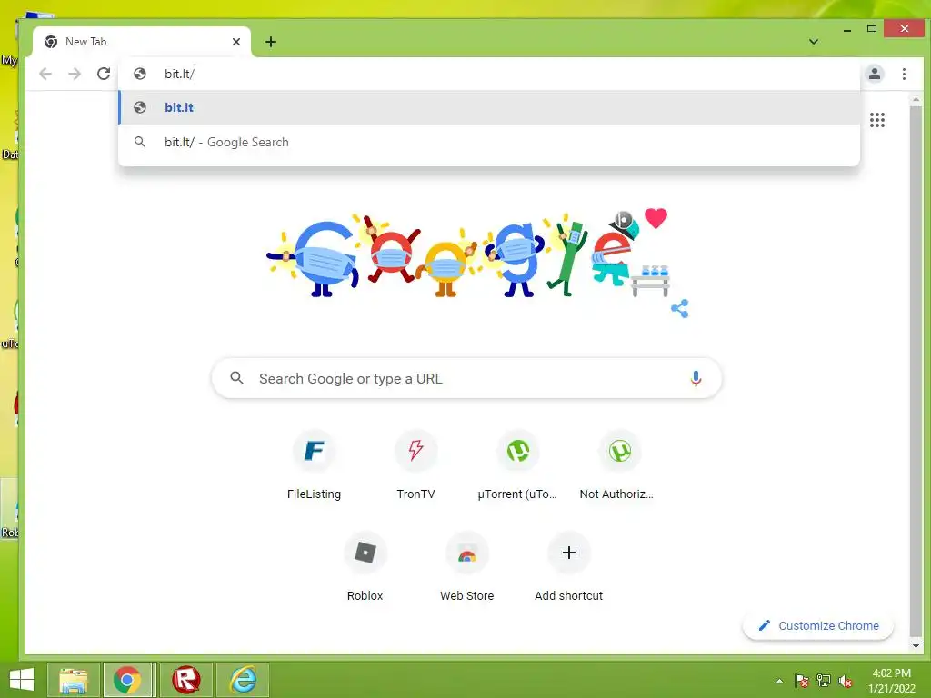The width and height of the screenshot is (931, 698).
Task: Click the browser forward arrow
Action: pyautogui.click(x=75, y=74)
